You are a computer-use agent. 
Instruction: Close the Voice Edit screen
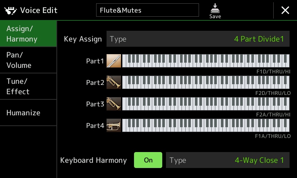pos(285,10)
